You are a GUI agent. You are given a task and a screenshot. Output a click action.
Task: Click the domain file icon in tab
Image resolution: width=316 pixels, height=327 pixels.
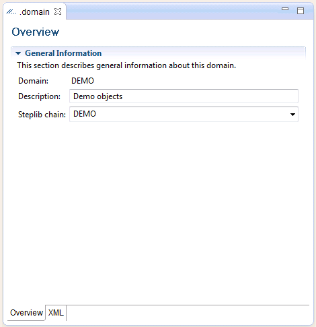click(x=11, y=11)
